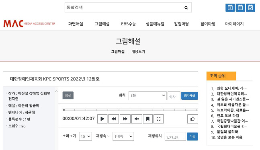Click the blue minus icon at top right
The width and height of the screenshot is (260, 150).
[240, 8]
